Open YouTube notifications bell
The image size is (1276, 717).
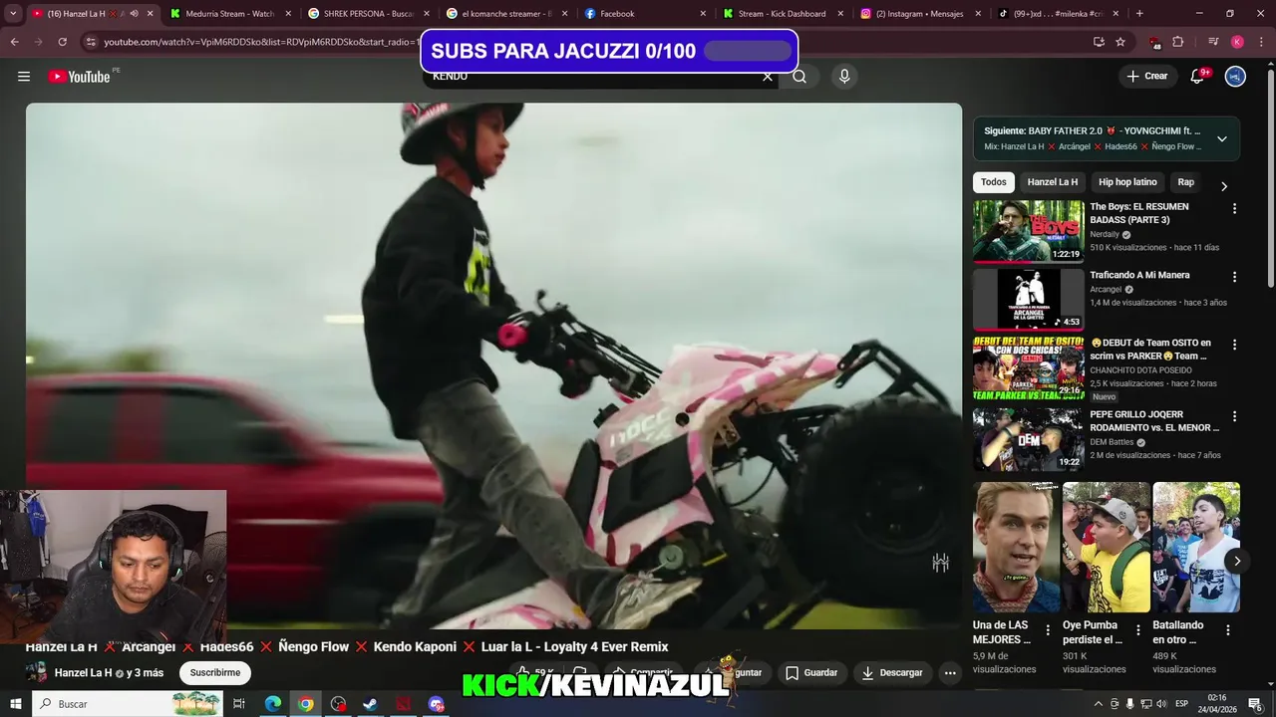(1197, 77)
